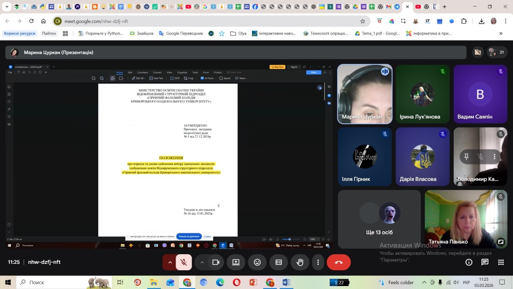
Task: Unmute the microphone in Meet
Action: click(184, 262)
